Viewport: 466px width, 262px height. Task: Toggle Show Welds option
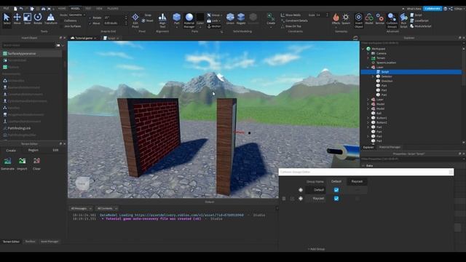[291, 15]
